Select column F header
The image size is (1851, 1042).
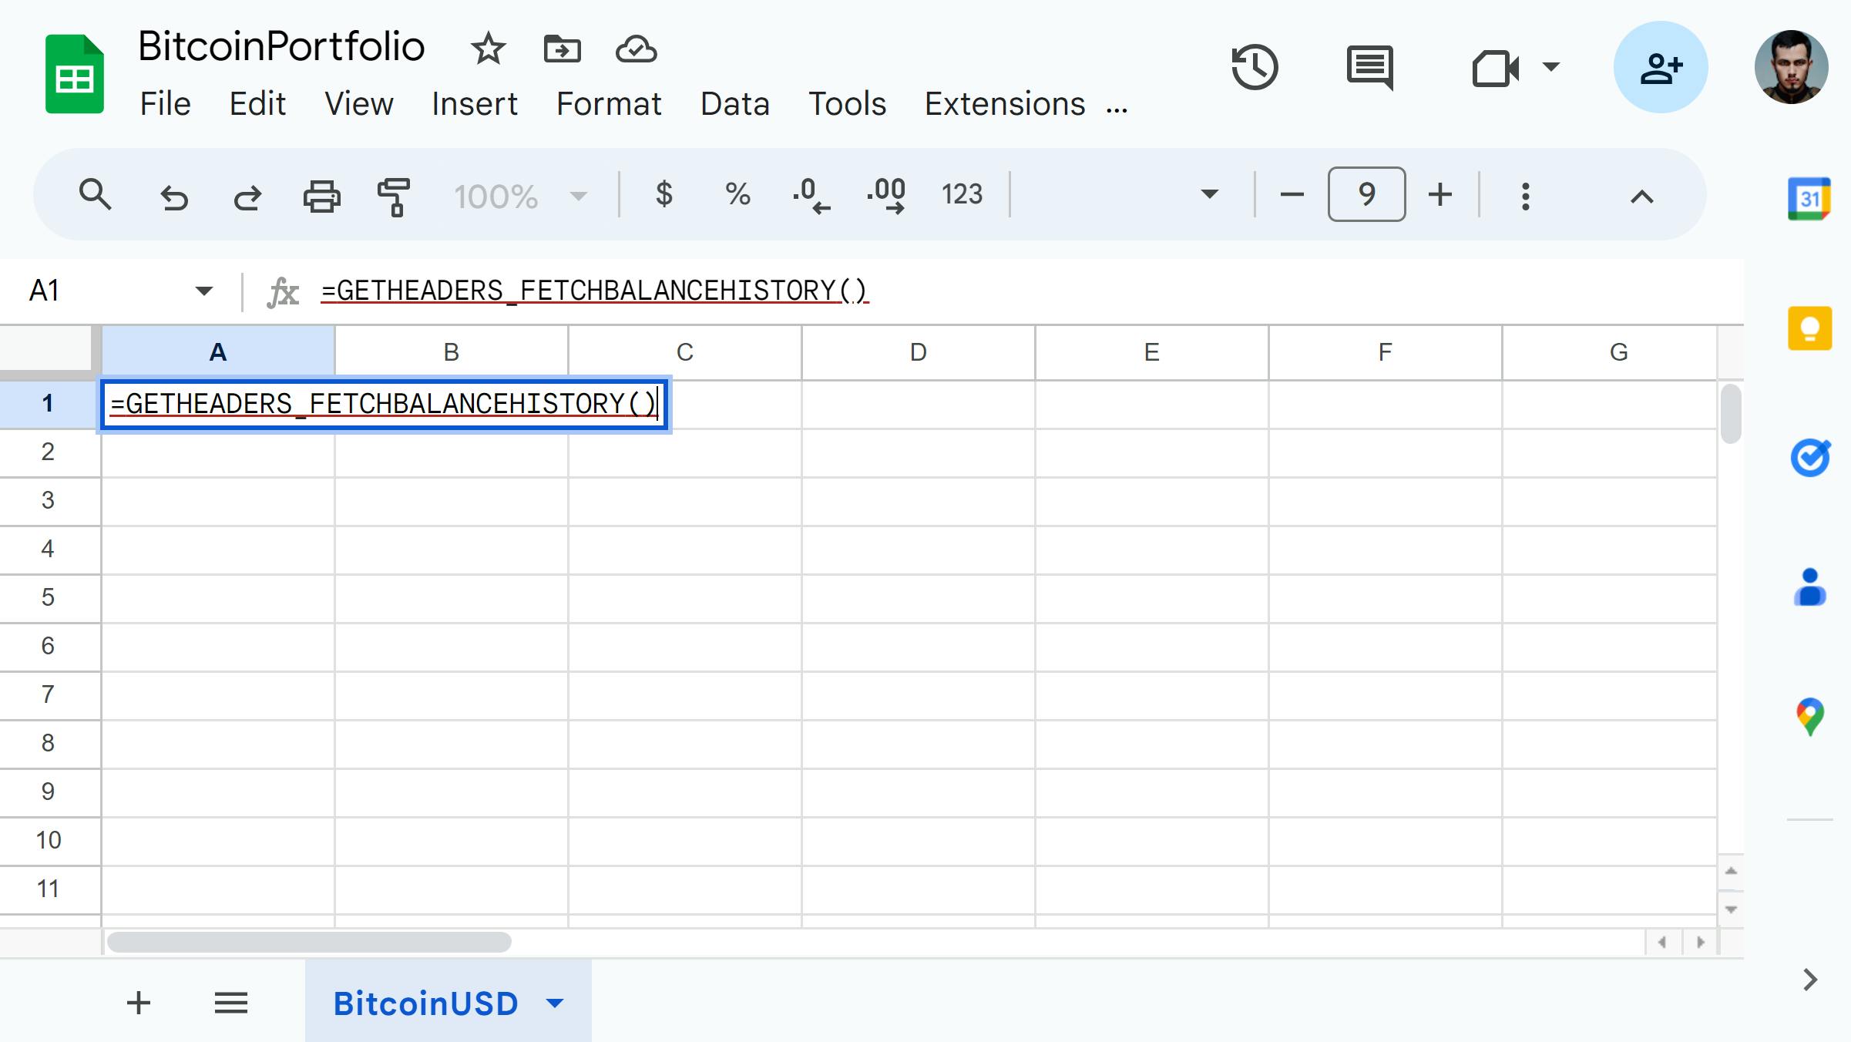tap(1385, 352)
